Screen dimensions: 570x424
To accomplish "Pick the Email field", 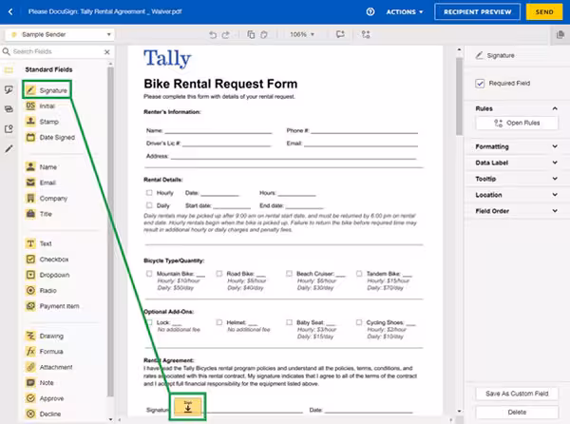I will click(41, 183).
